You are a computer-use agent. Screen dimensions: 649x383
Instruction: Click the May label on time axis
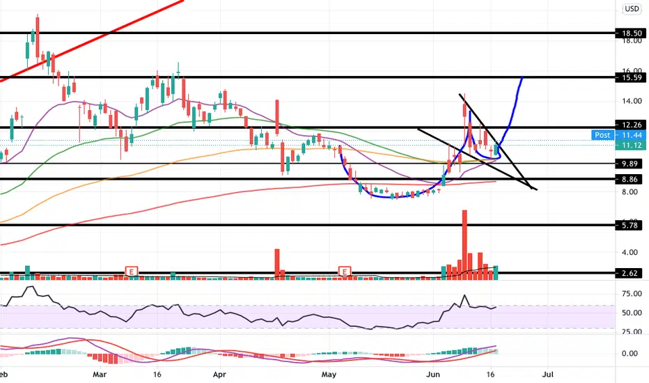(x=329, y=375)
